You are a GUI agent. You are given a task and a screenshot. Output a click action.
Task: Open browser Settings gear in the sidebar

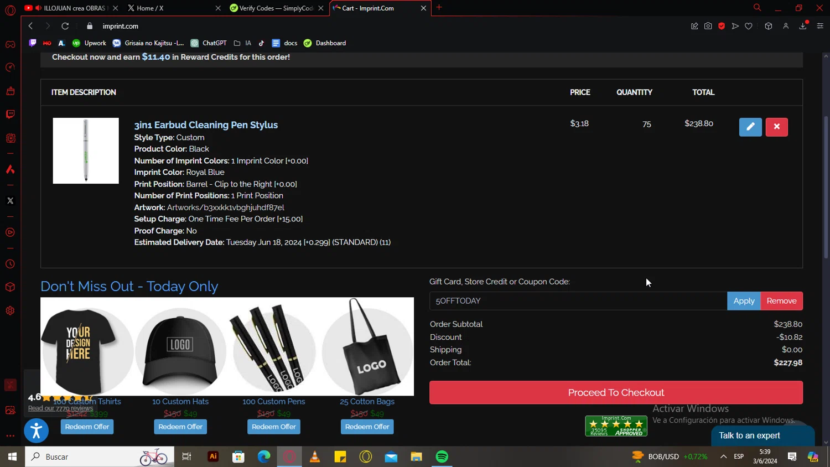[x=10, y=310]
